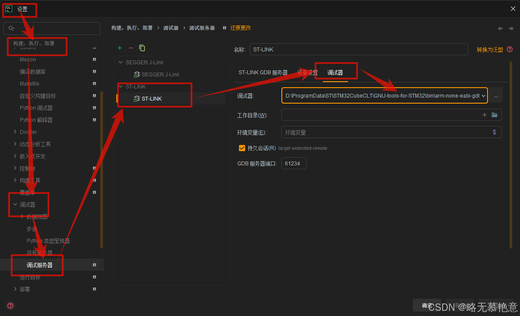Click 调试器 in the breadcrumb
Screen dimensions: 520x316
(x=171, y=28)
